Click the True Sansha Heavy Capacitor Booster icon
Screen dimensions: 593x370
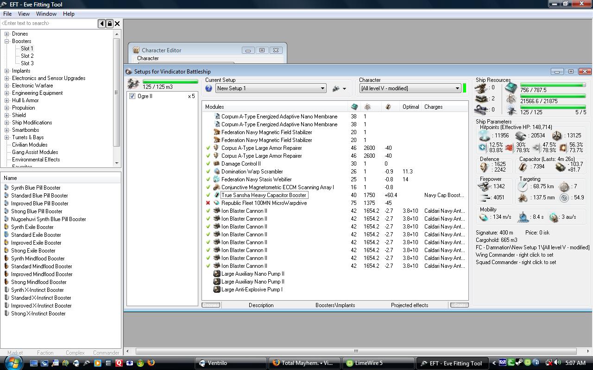216,195
